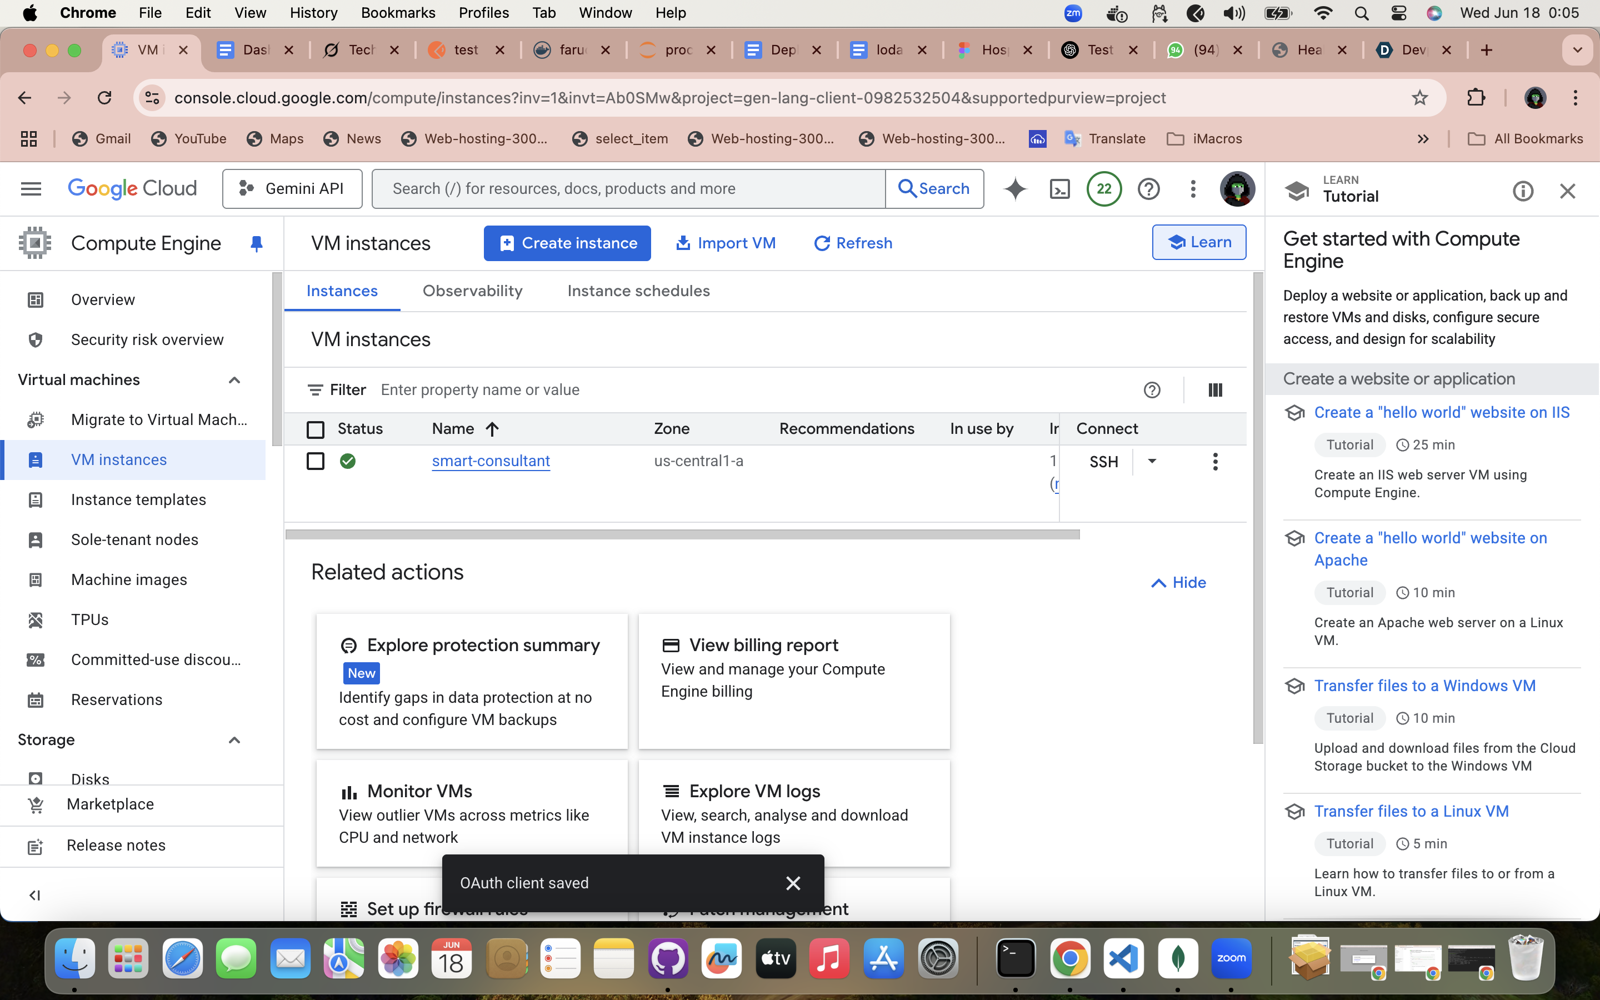Collapse the Virtual machines sidebar section

(234, 381)
